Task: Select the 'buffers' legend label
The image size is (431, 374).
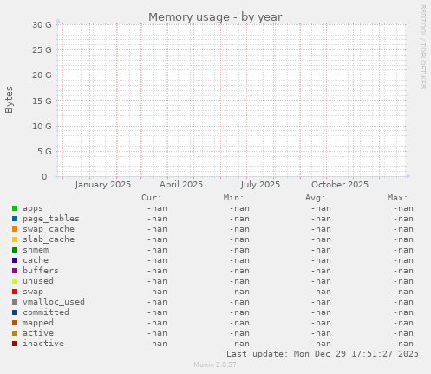Action: [41, 271]
